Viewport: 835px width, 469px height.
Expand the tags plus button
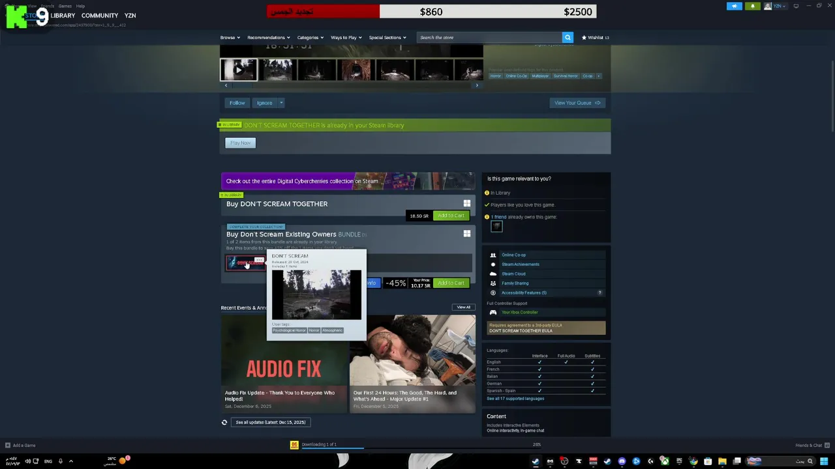598,76
